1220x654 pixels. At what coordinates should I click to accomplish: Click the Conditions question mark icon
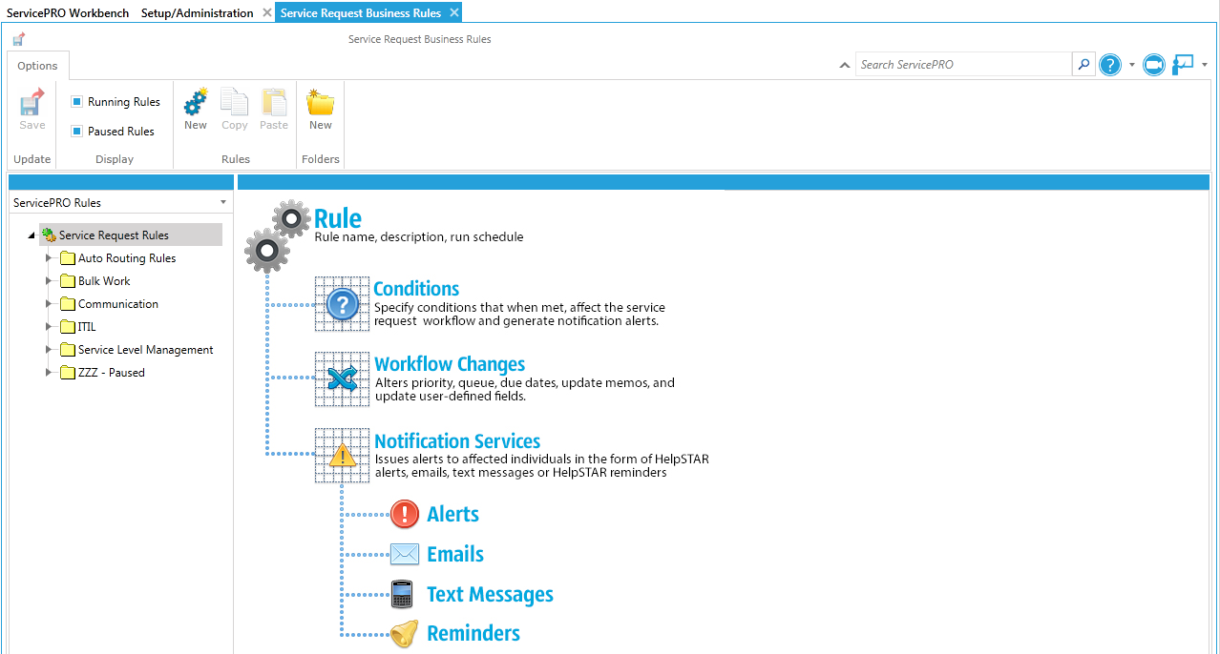(343, 304)
